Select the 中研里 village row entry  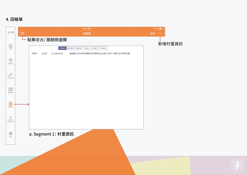86,54
